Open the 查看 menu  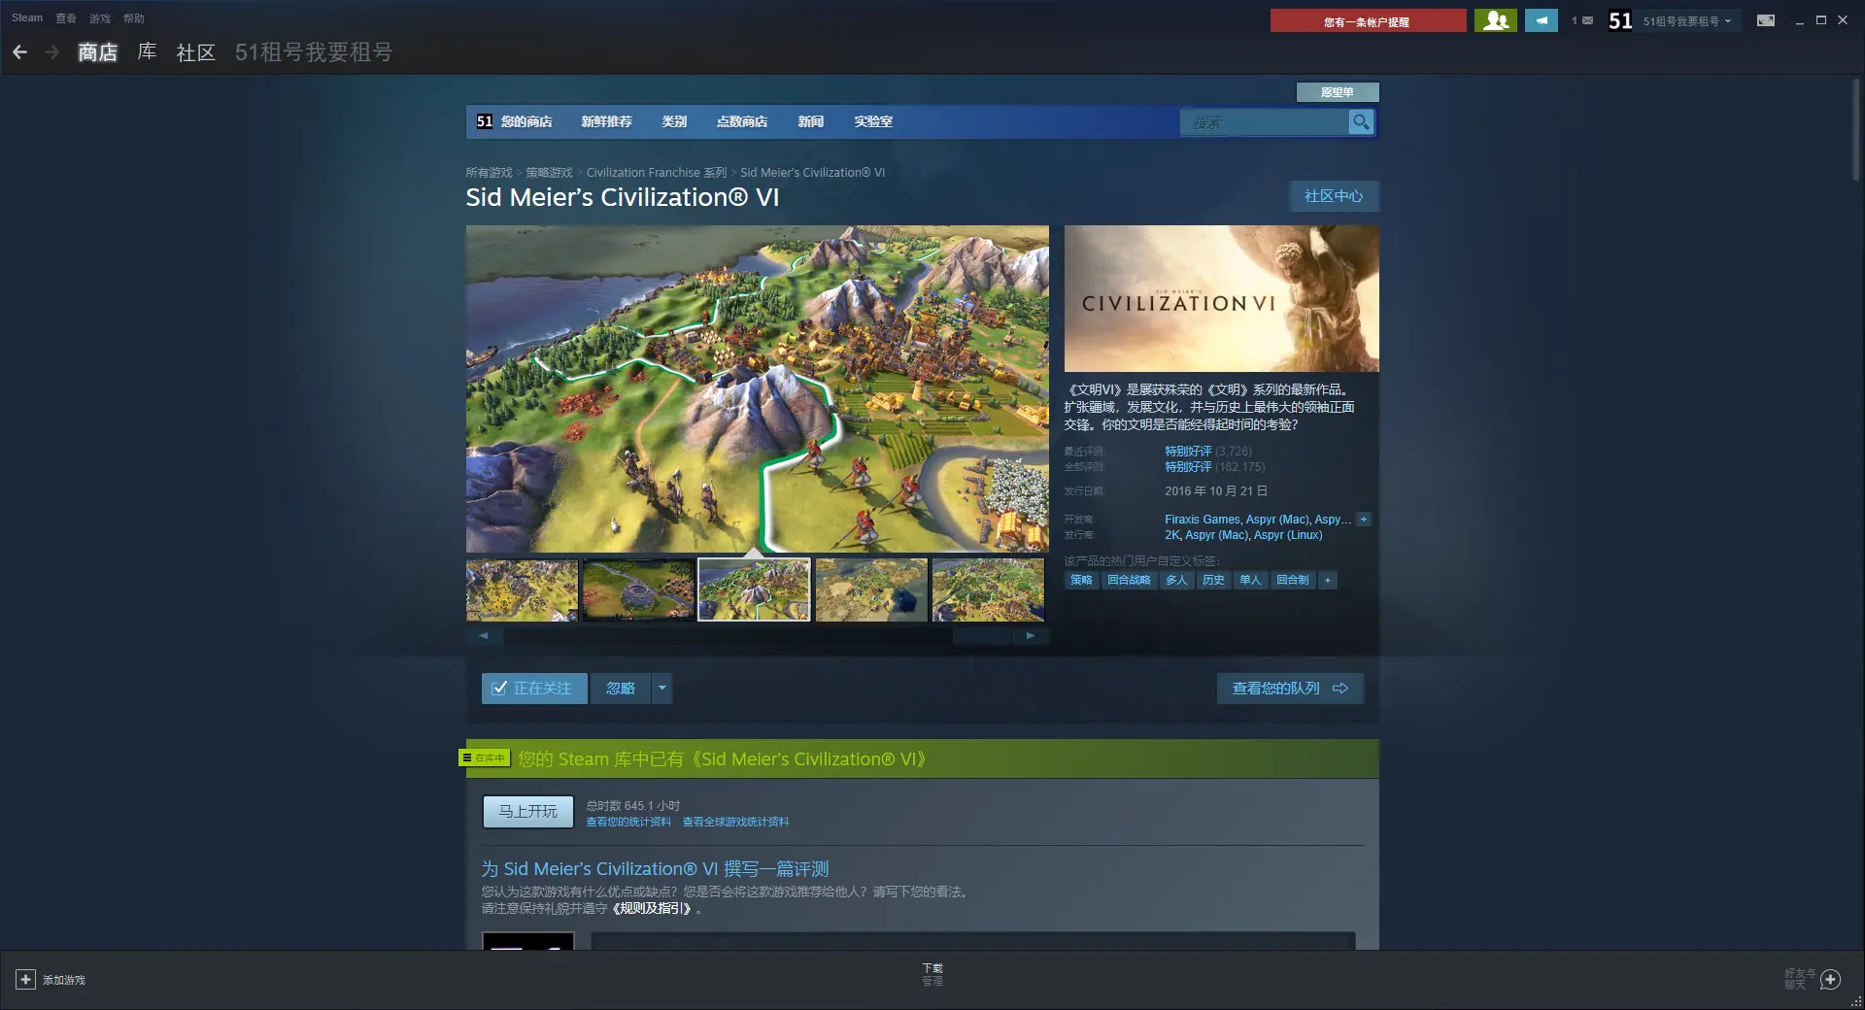[66, 17]
